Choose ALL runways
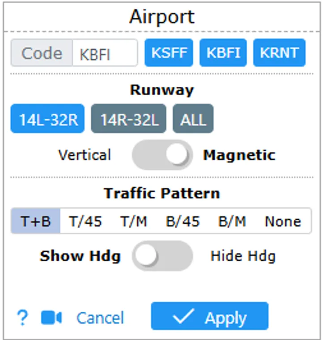 click(x=193, y=119)
